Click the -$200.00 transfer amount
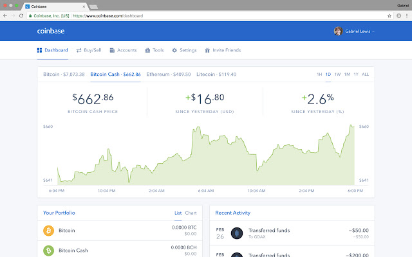 [x=357, y=255]
